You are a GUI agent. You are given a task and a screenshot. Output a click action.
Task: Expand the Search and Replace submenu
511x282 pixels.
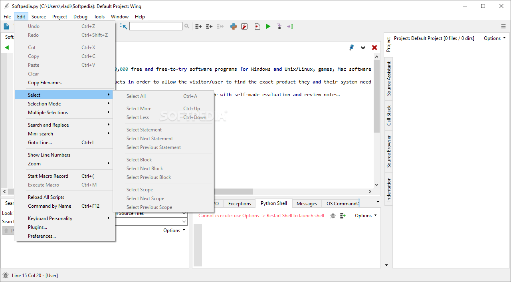tap(64, 125)
